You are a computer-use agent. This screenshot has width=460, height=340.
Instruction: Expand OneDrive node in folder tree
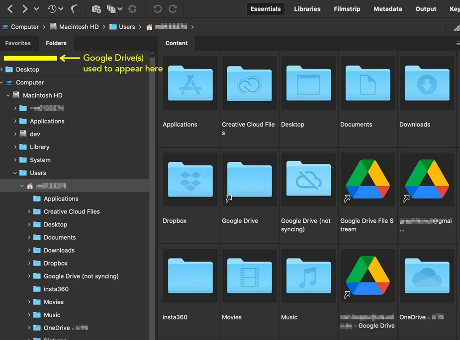click(x=29, y=328)
